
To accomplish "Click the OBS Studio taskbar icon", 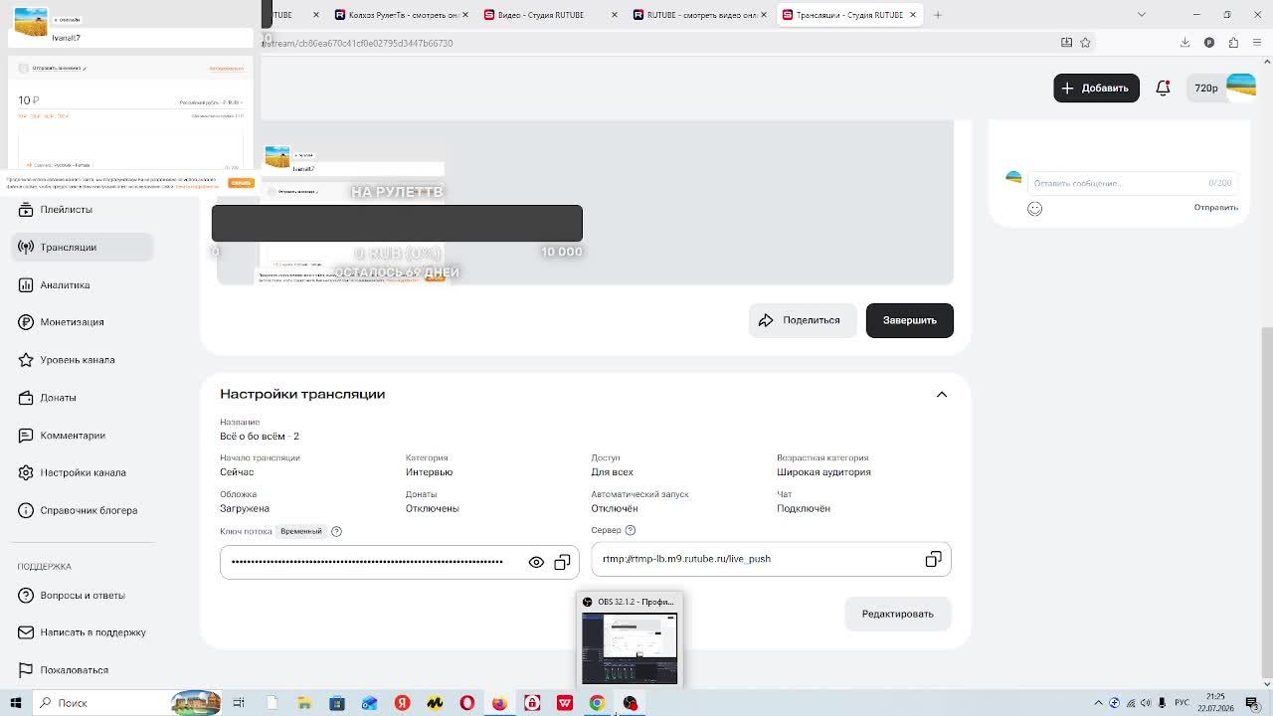I will point(630,703).
